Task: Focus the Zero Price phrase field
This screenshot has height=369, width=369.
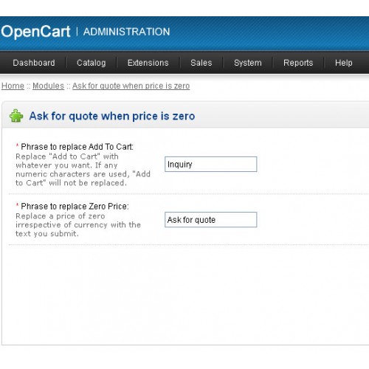Action: (211, 220)
